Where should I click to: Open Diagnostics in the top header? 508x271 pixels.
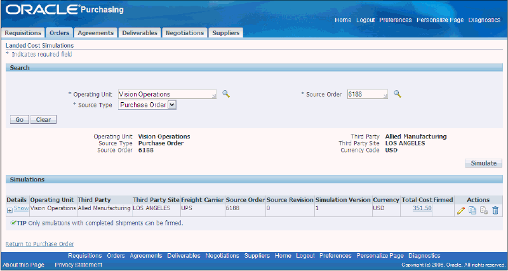[484, 20]
